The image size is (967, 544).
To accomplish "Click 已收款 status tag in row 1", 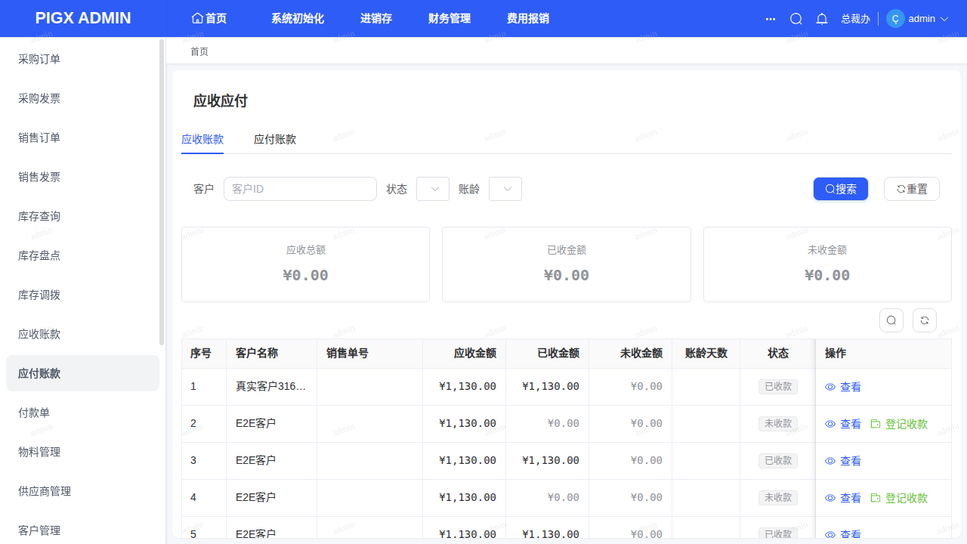I will [778, 387].
